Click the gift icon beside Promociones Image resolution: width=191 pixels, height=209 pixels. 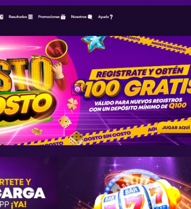pos(63,17)
